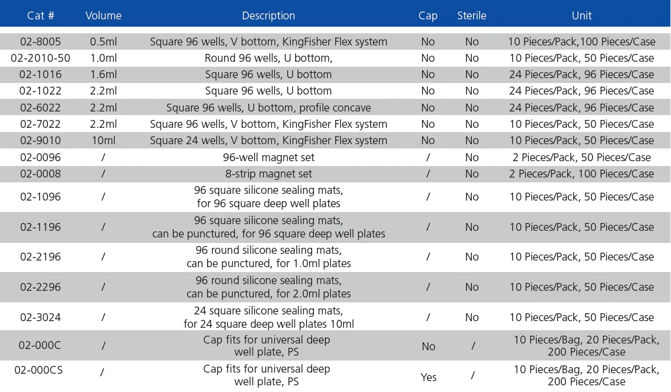
Task: Click the "Round 96 wells, U bottom" description
Action: (268, 58)
